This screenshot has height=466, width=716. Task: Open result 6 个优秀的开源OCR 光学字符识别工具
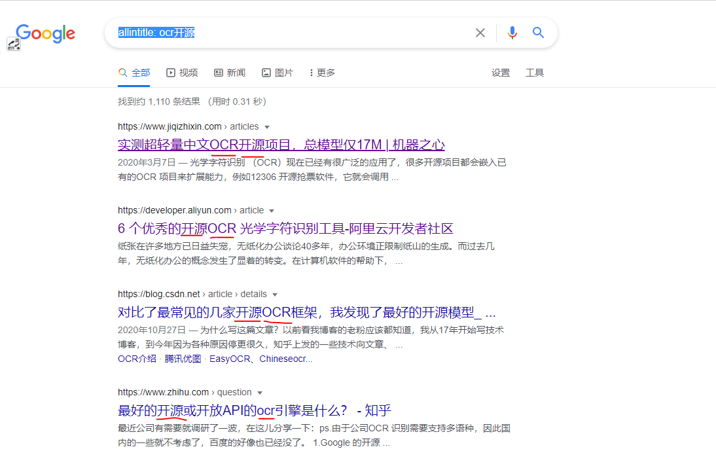[x=285, y=228]
